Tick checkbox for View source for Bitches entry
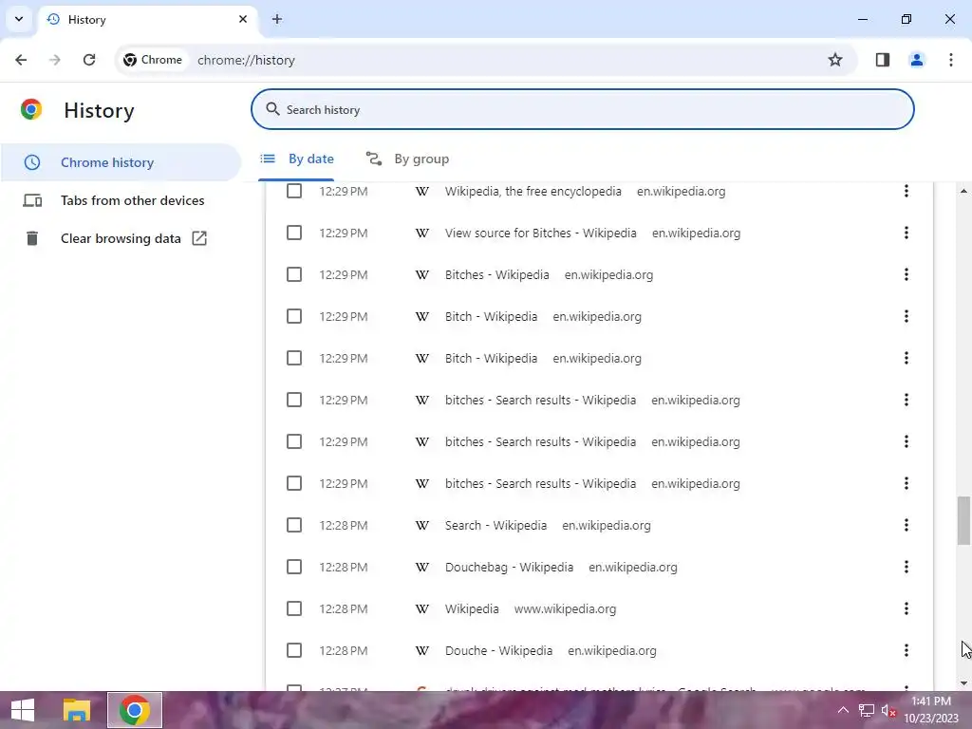 [294, 233]
